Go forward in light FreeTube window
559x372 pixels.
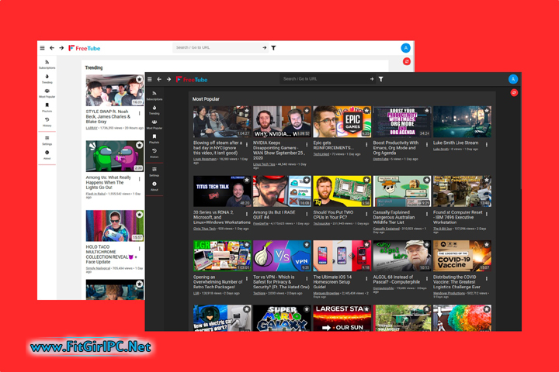pyautogui.click(x=61, y=48)
